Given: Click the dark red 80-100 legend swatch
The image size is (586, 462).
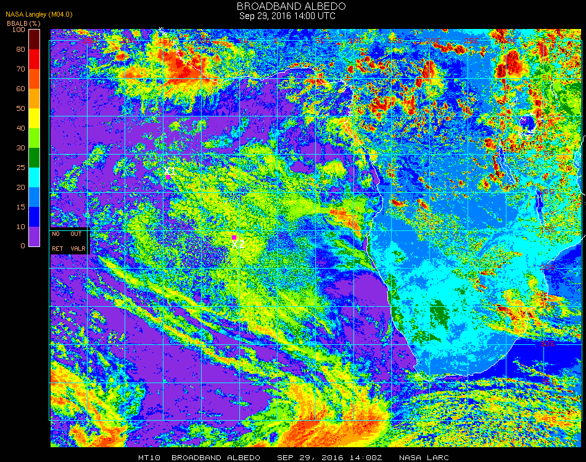Looking at the screenshot, I should click(x=35, y=39).
